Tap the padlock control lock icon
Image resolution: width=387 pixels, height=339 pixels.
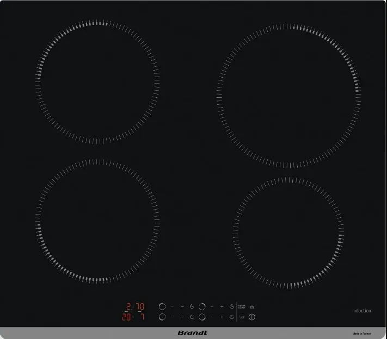pyautogui.click(x=252, y=307)
